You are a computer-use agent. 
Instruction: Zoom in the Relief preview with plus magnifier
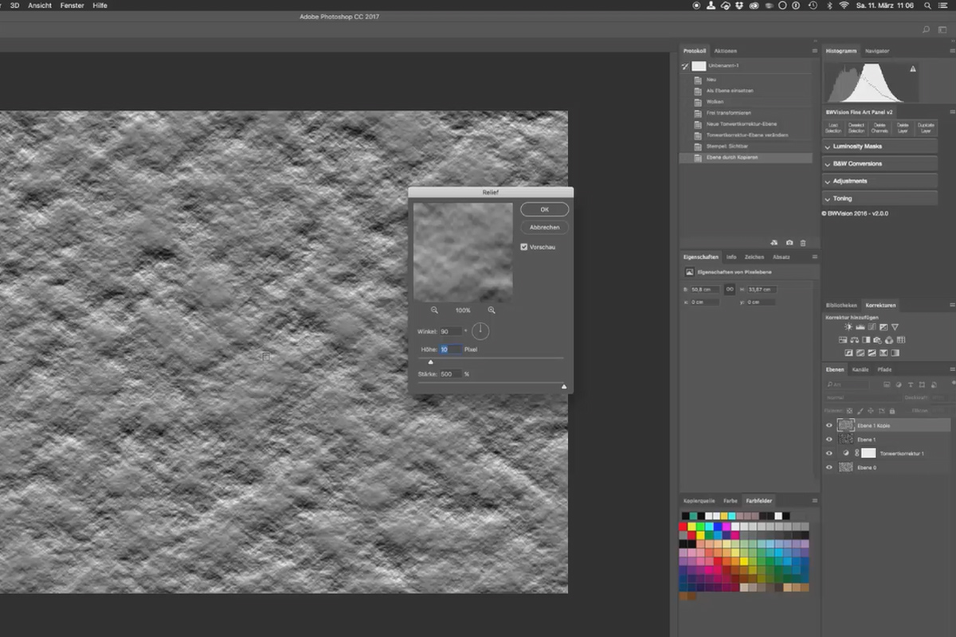coord(492,310)
